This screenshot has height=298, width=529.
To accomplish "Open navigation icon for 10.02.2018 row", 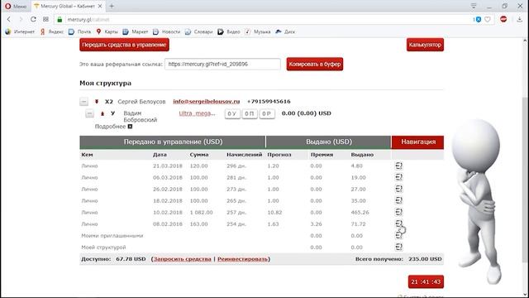I will click(x=398, y=212).
